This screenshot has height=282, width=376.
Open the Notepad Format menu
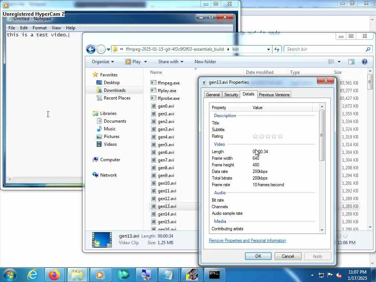point(40,28)
